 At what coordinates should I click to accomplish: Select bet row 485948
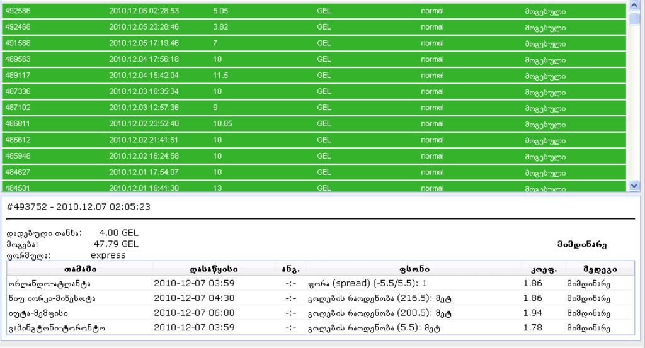pyautogui.click(x=314, y=156)
